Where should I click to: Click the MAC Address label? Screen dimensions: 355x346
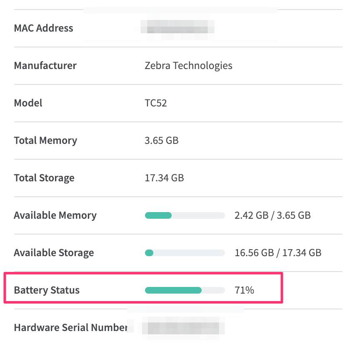[x=43, y=28]
